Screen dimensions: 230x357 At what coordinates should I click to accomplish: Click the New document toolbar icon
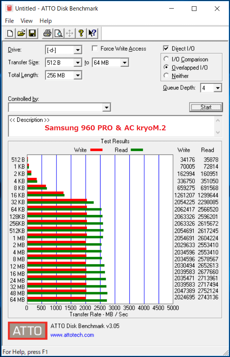10,33
